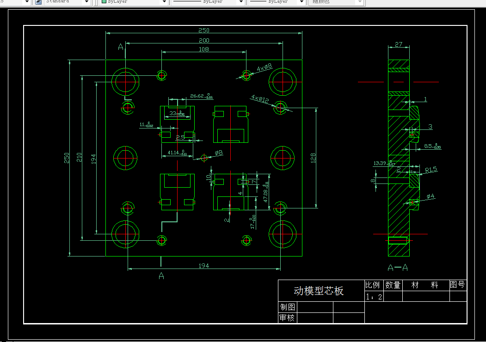
Task: Select the 审核 label in title block
Action: coord(287,318)
